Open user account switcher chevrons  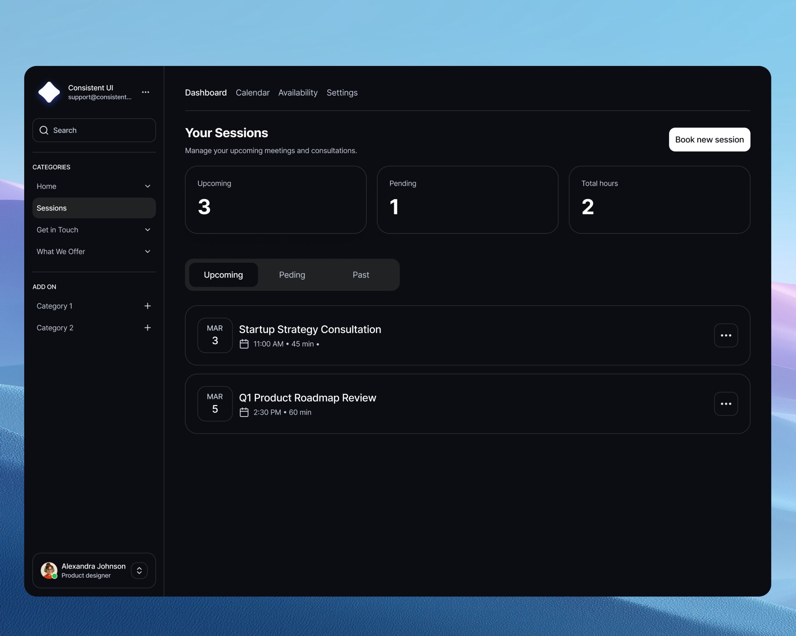pyautogui.click(x=139, y=570)
